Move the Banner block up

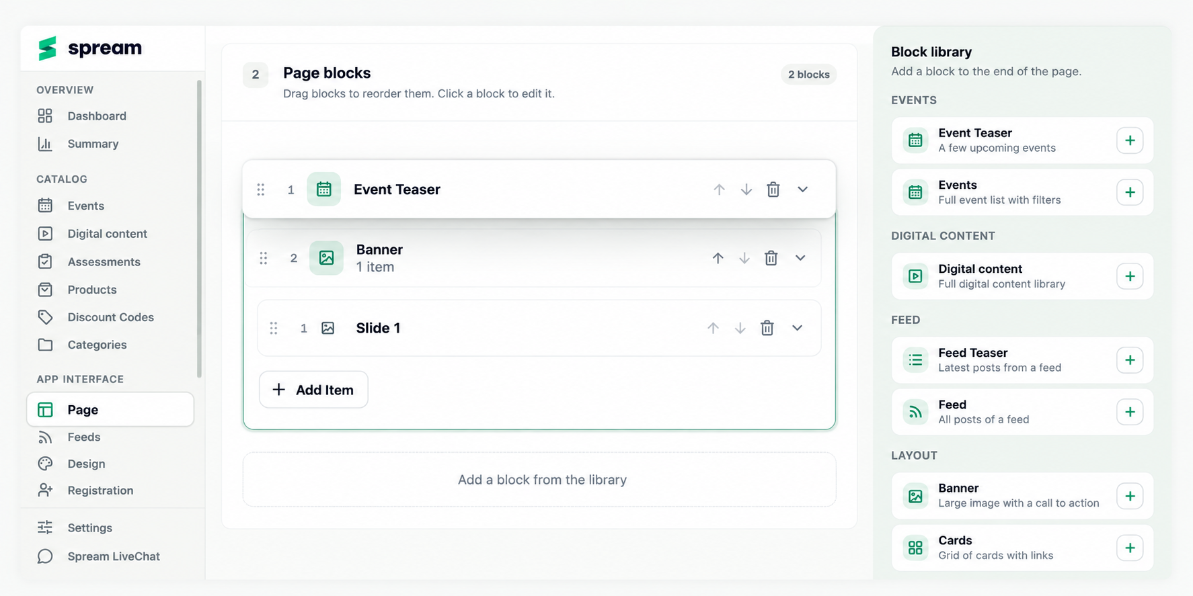(x=718, y=258)
